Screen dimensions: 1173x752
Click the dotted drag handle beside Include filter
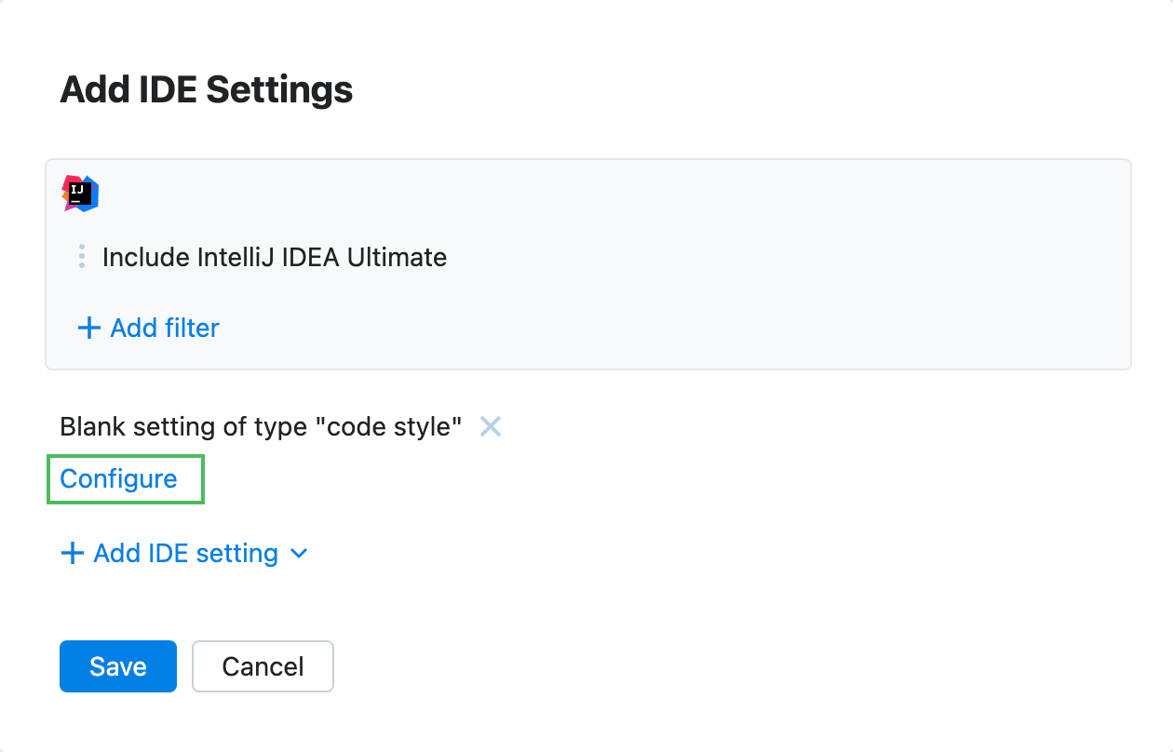82,257
